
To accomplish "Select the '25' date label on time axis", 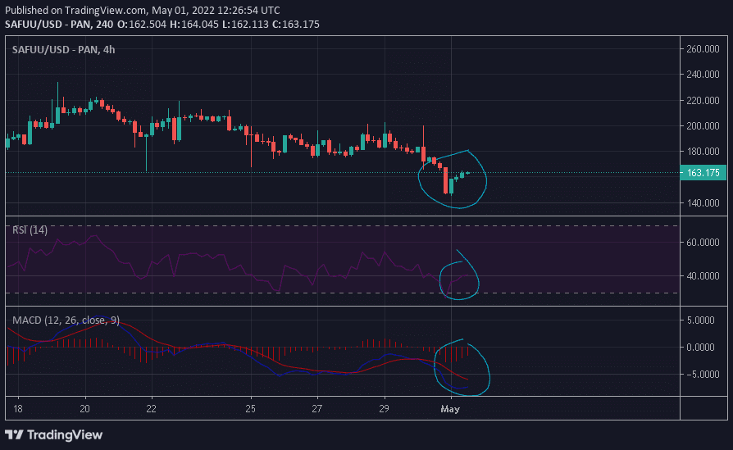I will pos(251,407).
